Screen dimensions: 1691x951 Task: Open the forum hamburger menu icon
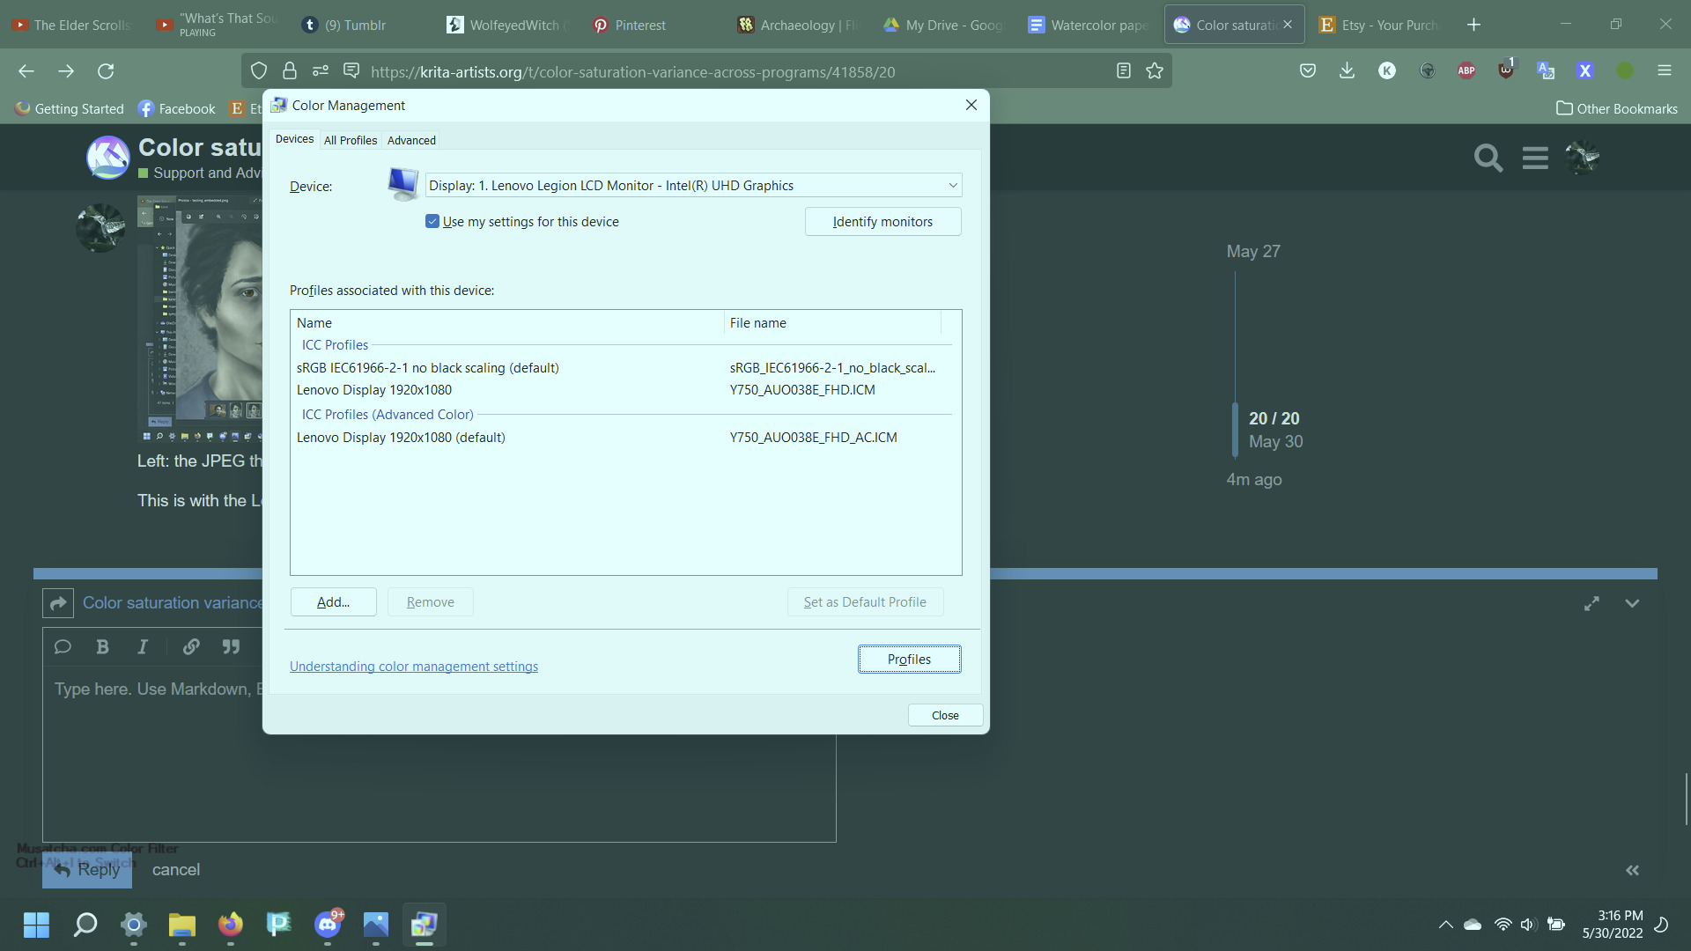(1535, 158)
